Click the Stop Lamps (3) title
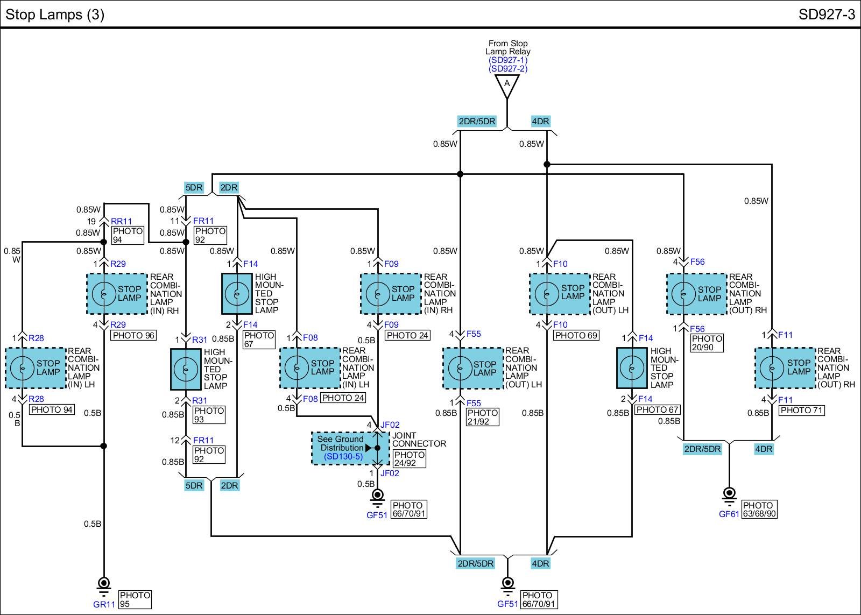 (x=55, y=15)
